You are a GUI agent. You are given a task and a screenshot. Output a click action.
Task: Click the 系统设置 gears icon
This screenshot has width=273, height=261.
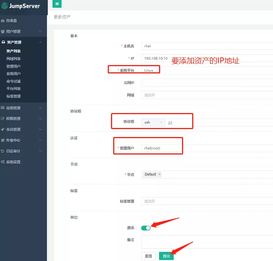coord(3,162)
